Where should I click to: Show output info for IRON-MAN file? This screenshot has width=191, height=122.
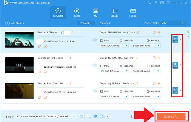coord(154,32)
